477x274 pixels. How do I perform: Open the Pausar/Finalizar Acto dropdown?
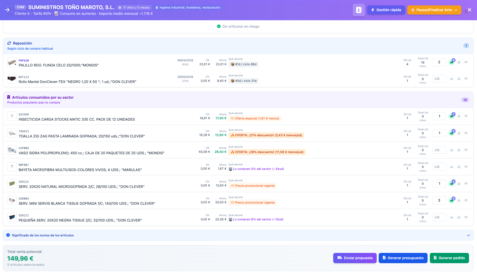pyautogui.click(x=434, y=10)
